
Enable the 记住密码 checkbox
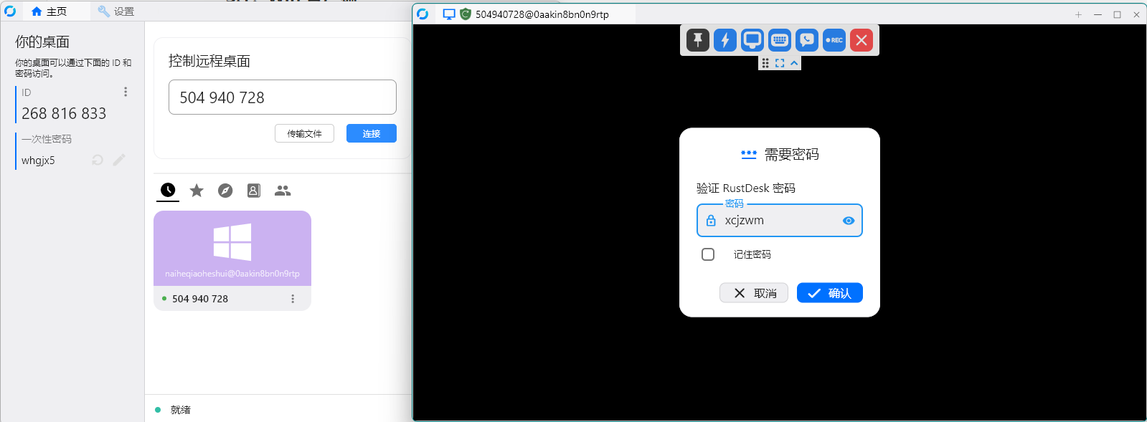click(x=708, y=254)
